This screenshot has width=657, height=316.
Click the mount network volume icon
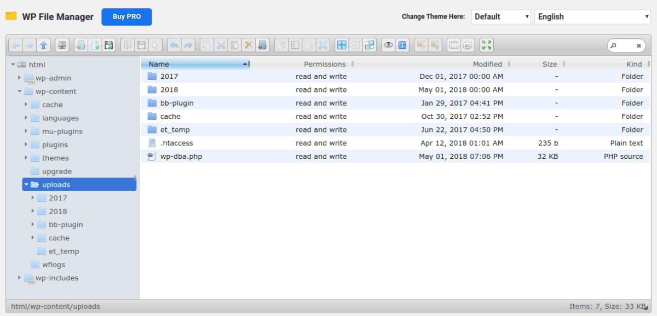[62, 45]
